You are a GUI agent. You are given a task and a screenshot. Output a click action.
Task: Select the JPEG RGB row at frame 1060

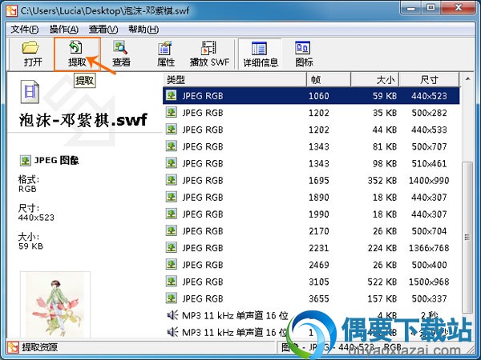311,96
